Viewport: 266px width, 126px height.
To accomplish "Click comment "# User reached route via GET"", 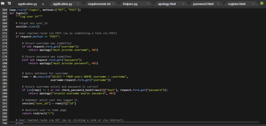I will [69, 120].
